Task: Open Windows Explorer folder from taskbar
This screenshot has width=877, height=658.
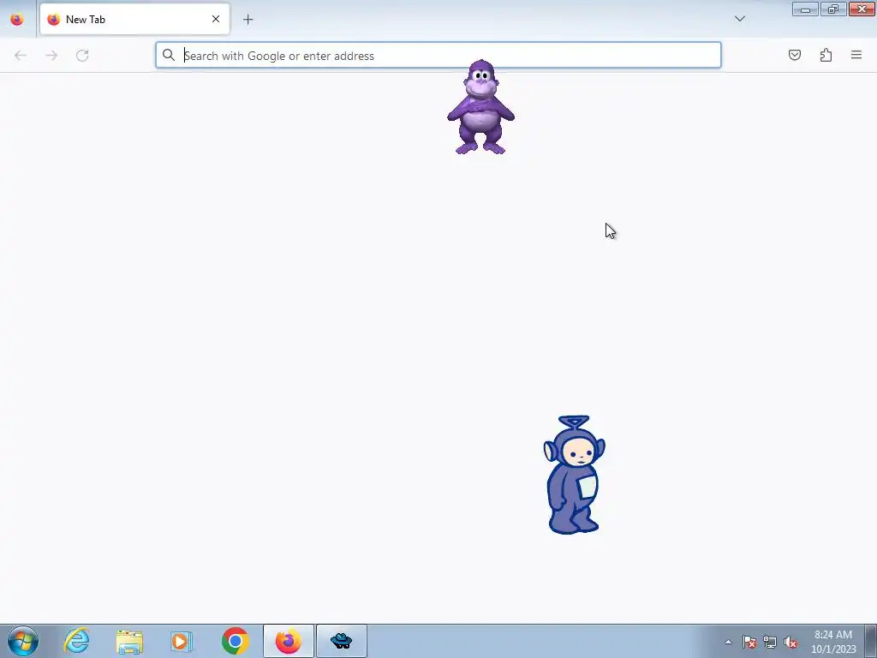Action: [129, 641]
